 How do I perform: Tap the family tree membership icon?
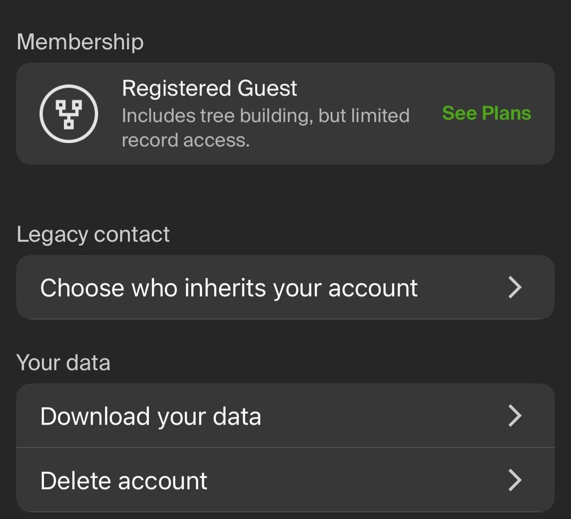coord(69,114)
